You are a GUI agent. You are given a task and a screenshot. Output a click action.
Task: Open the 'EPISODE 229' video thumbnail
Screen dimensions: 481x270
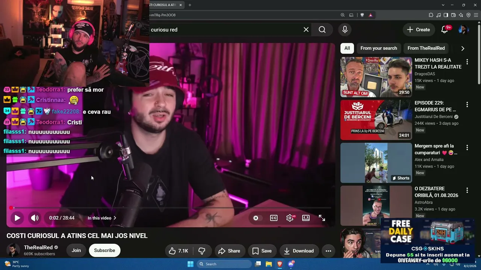pos(376,120)
